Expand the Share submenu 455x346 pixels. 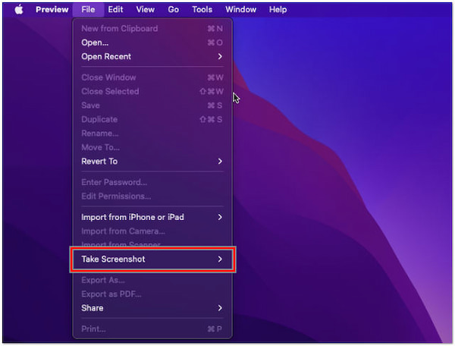click(93, 308)
